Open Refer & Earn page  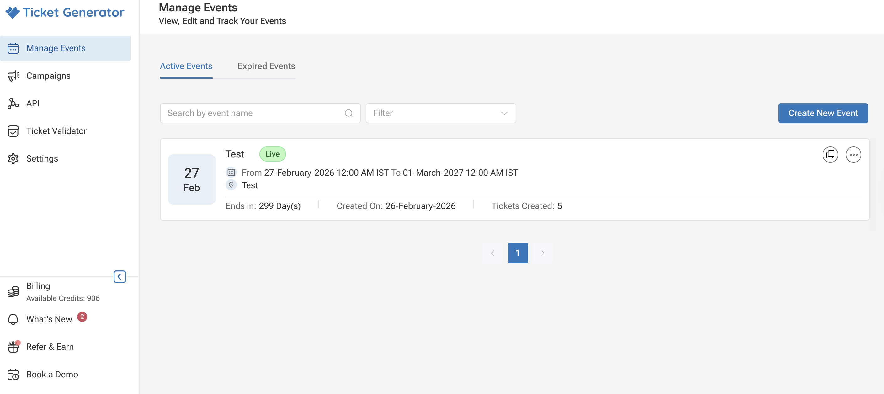pos(50,347)
